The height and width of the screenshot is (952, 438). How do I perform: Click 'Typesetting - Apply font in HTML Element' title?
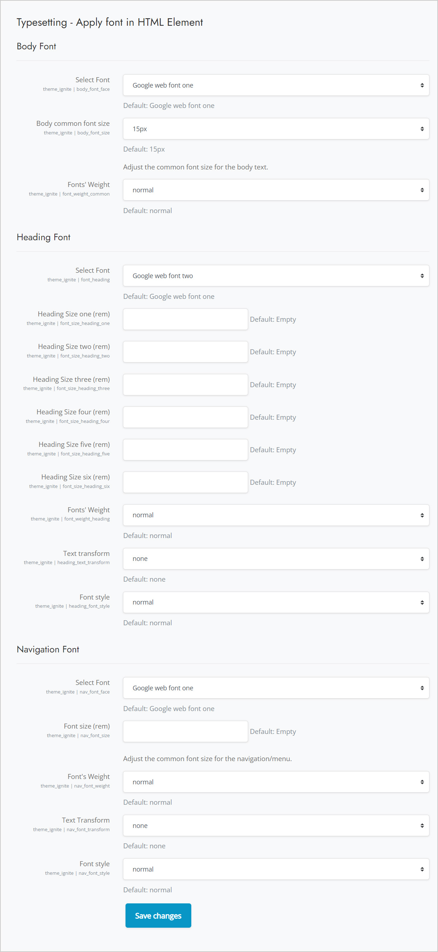click(110, 23)
